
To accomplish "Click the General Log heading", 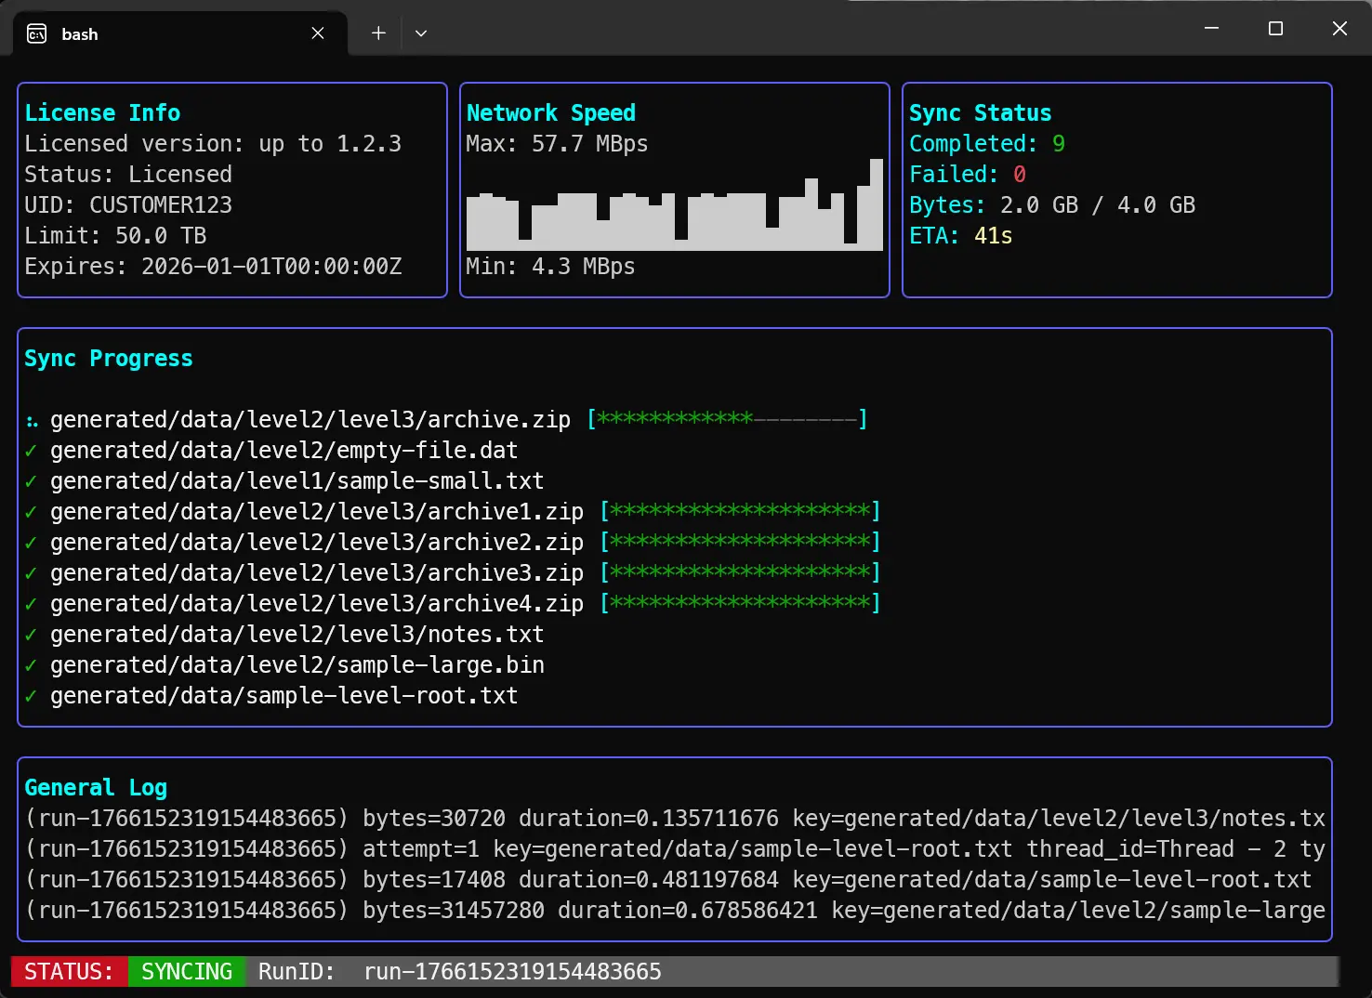I will (x=96, y=787).
